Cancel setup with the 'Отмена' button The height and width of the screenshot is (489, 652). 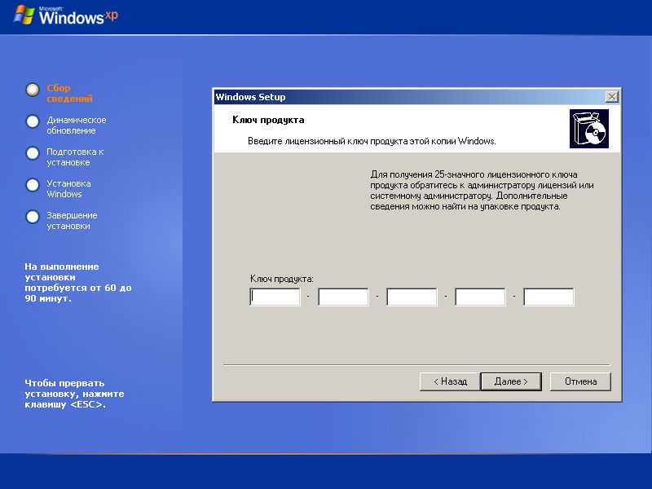click(x=580, y=381)
